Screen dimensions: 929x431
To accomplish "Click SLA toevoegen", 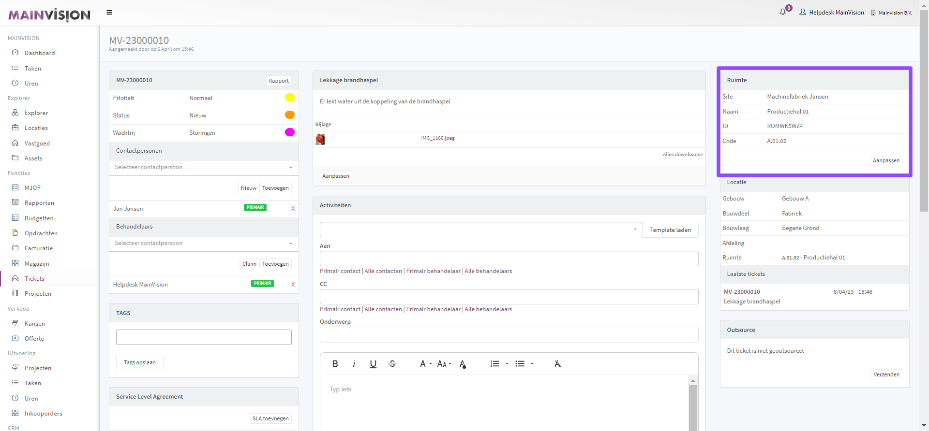I will 270,418.
